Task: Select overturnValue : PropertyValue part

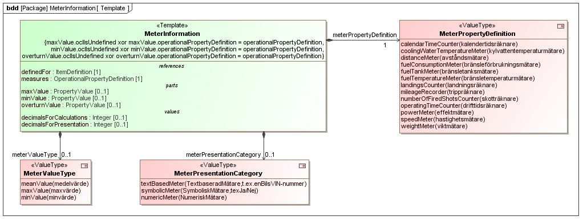Action: [x=71, y=105]
